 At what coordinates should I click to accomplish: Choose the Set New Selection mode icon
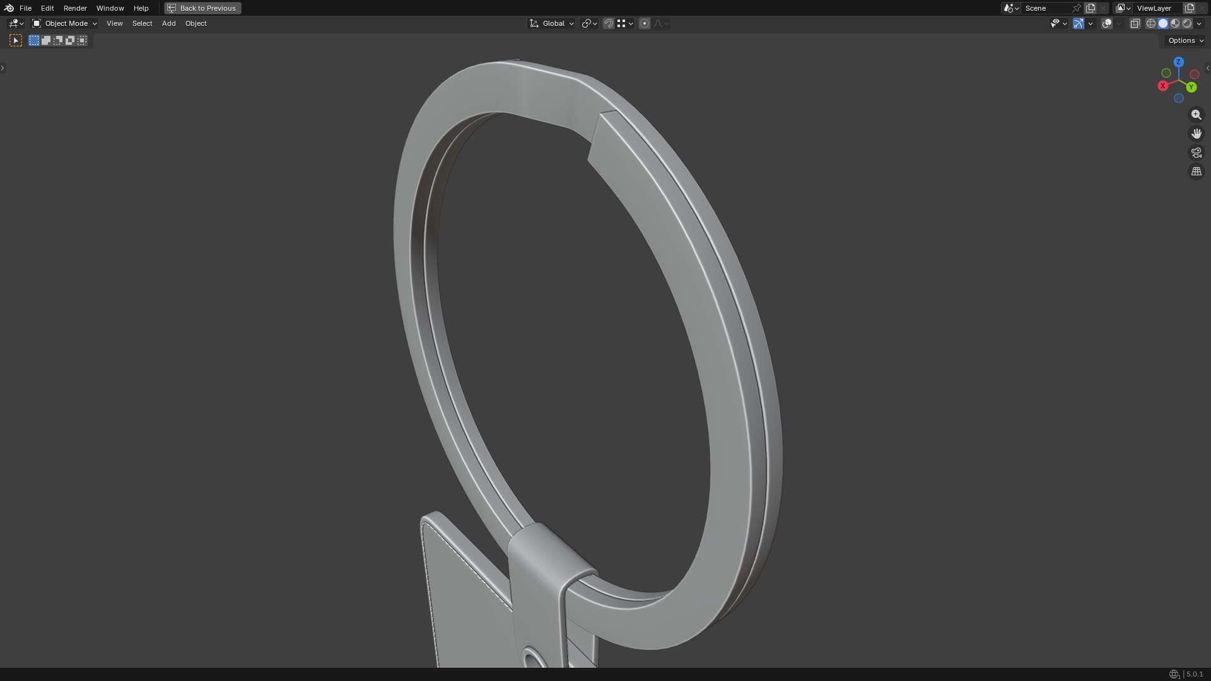point(34,40)
